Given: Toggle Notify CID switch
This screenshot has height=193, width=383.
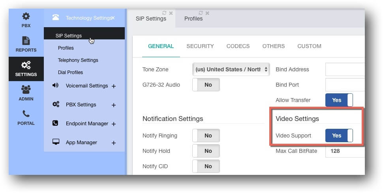Looking at the screenshot, I should (206, 167).
